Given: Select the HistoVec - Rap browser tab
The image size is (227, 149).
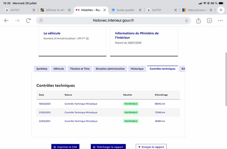Looking at the screenshot, I should coord(91,10).
